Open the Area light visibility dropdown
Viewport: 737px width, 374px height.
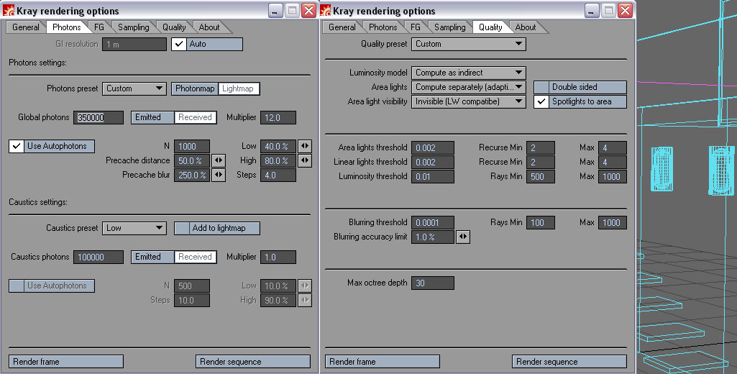click(x=469, y=101)
